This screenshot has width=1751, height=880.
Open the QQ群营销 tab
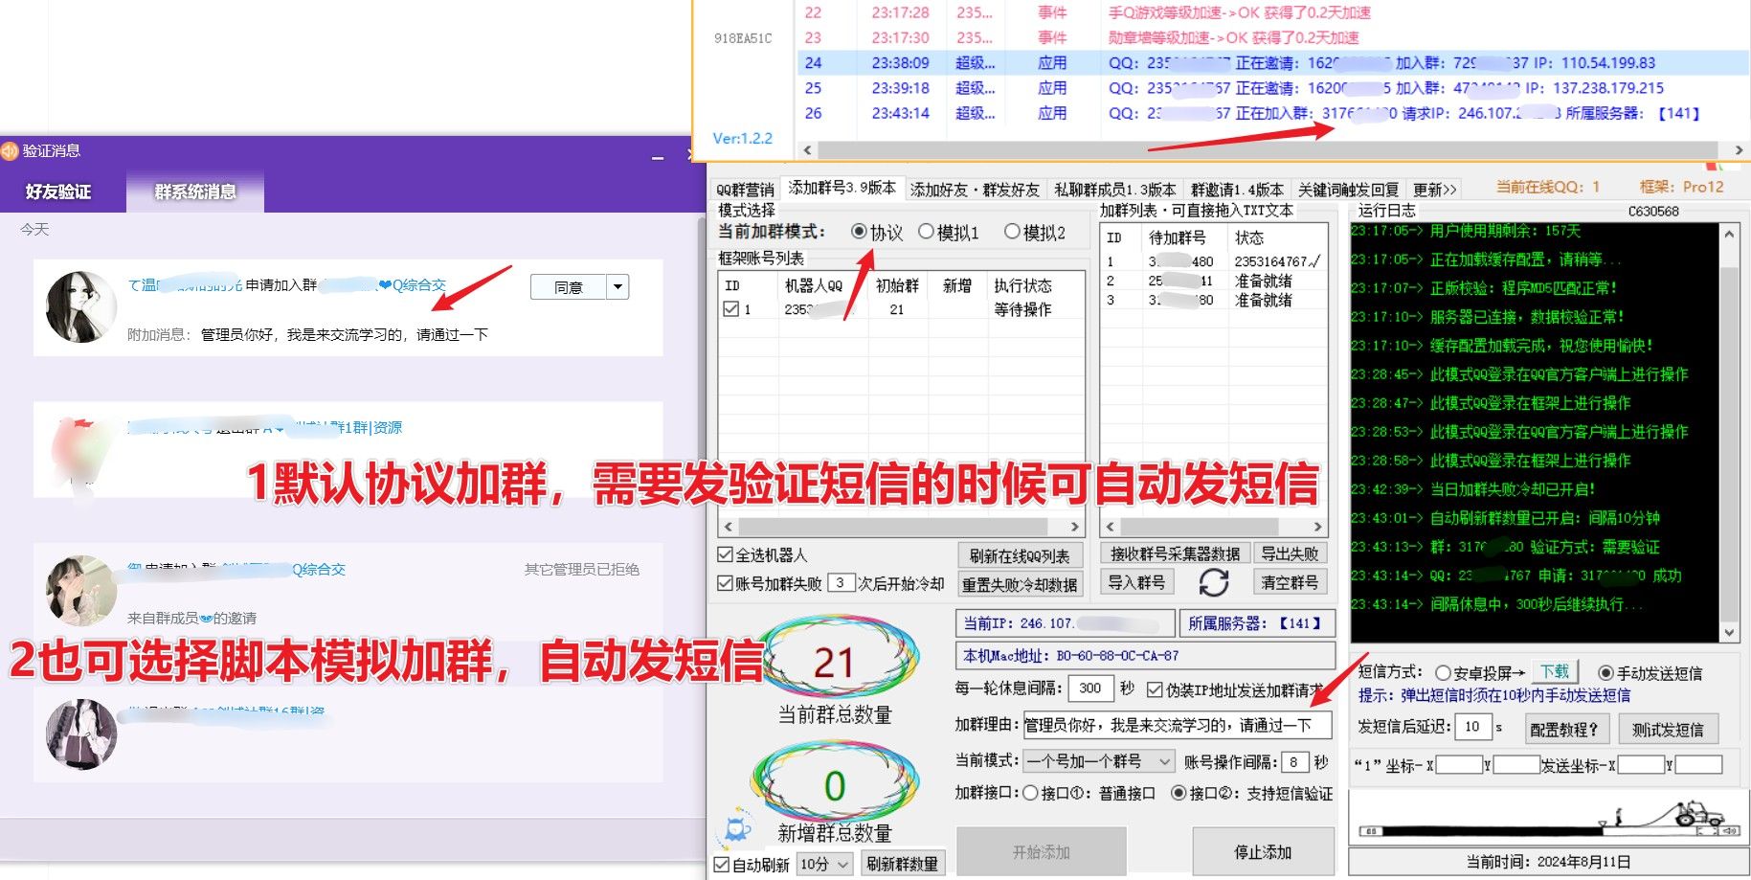[745, 190]
